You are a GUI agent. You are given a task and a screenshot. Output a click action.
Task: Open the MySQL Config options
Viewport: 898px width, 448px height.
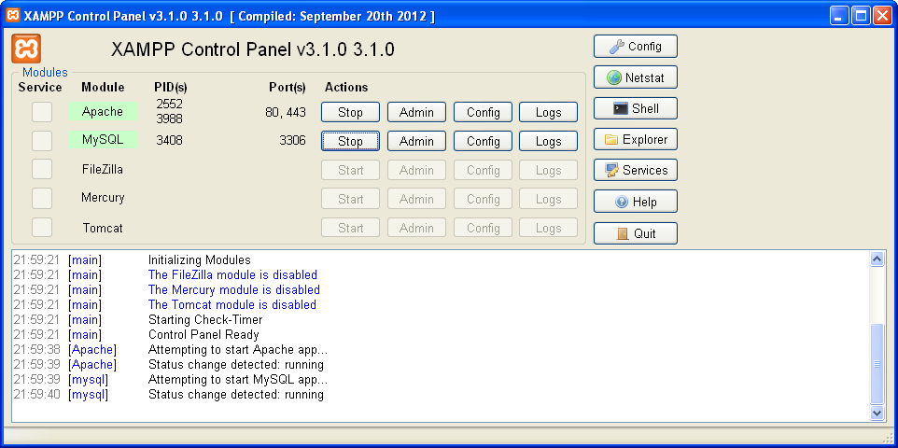(483, 141)
